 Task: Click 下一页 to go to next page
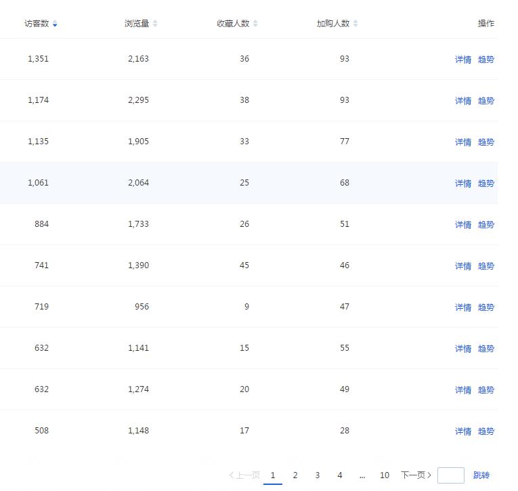416,475
